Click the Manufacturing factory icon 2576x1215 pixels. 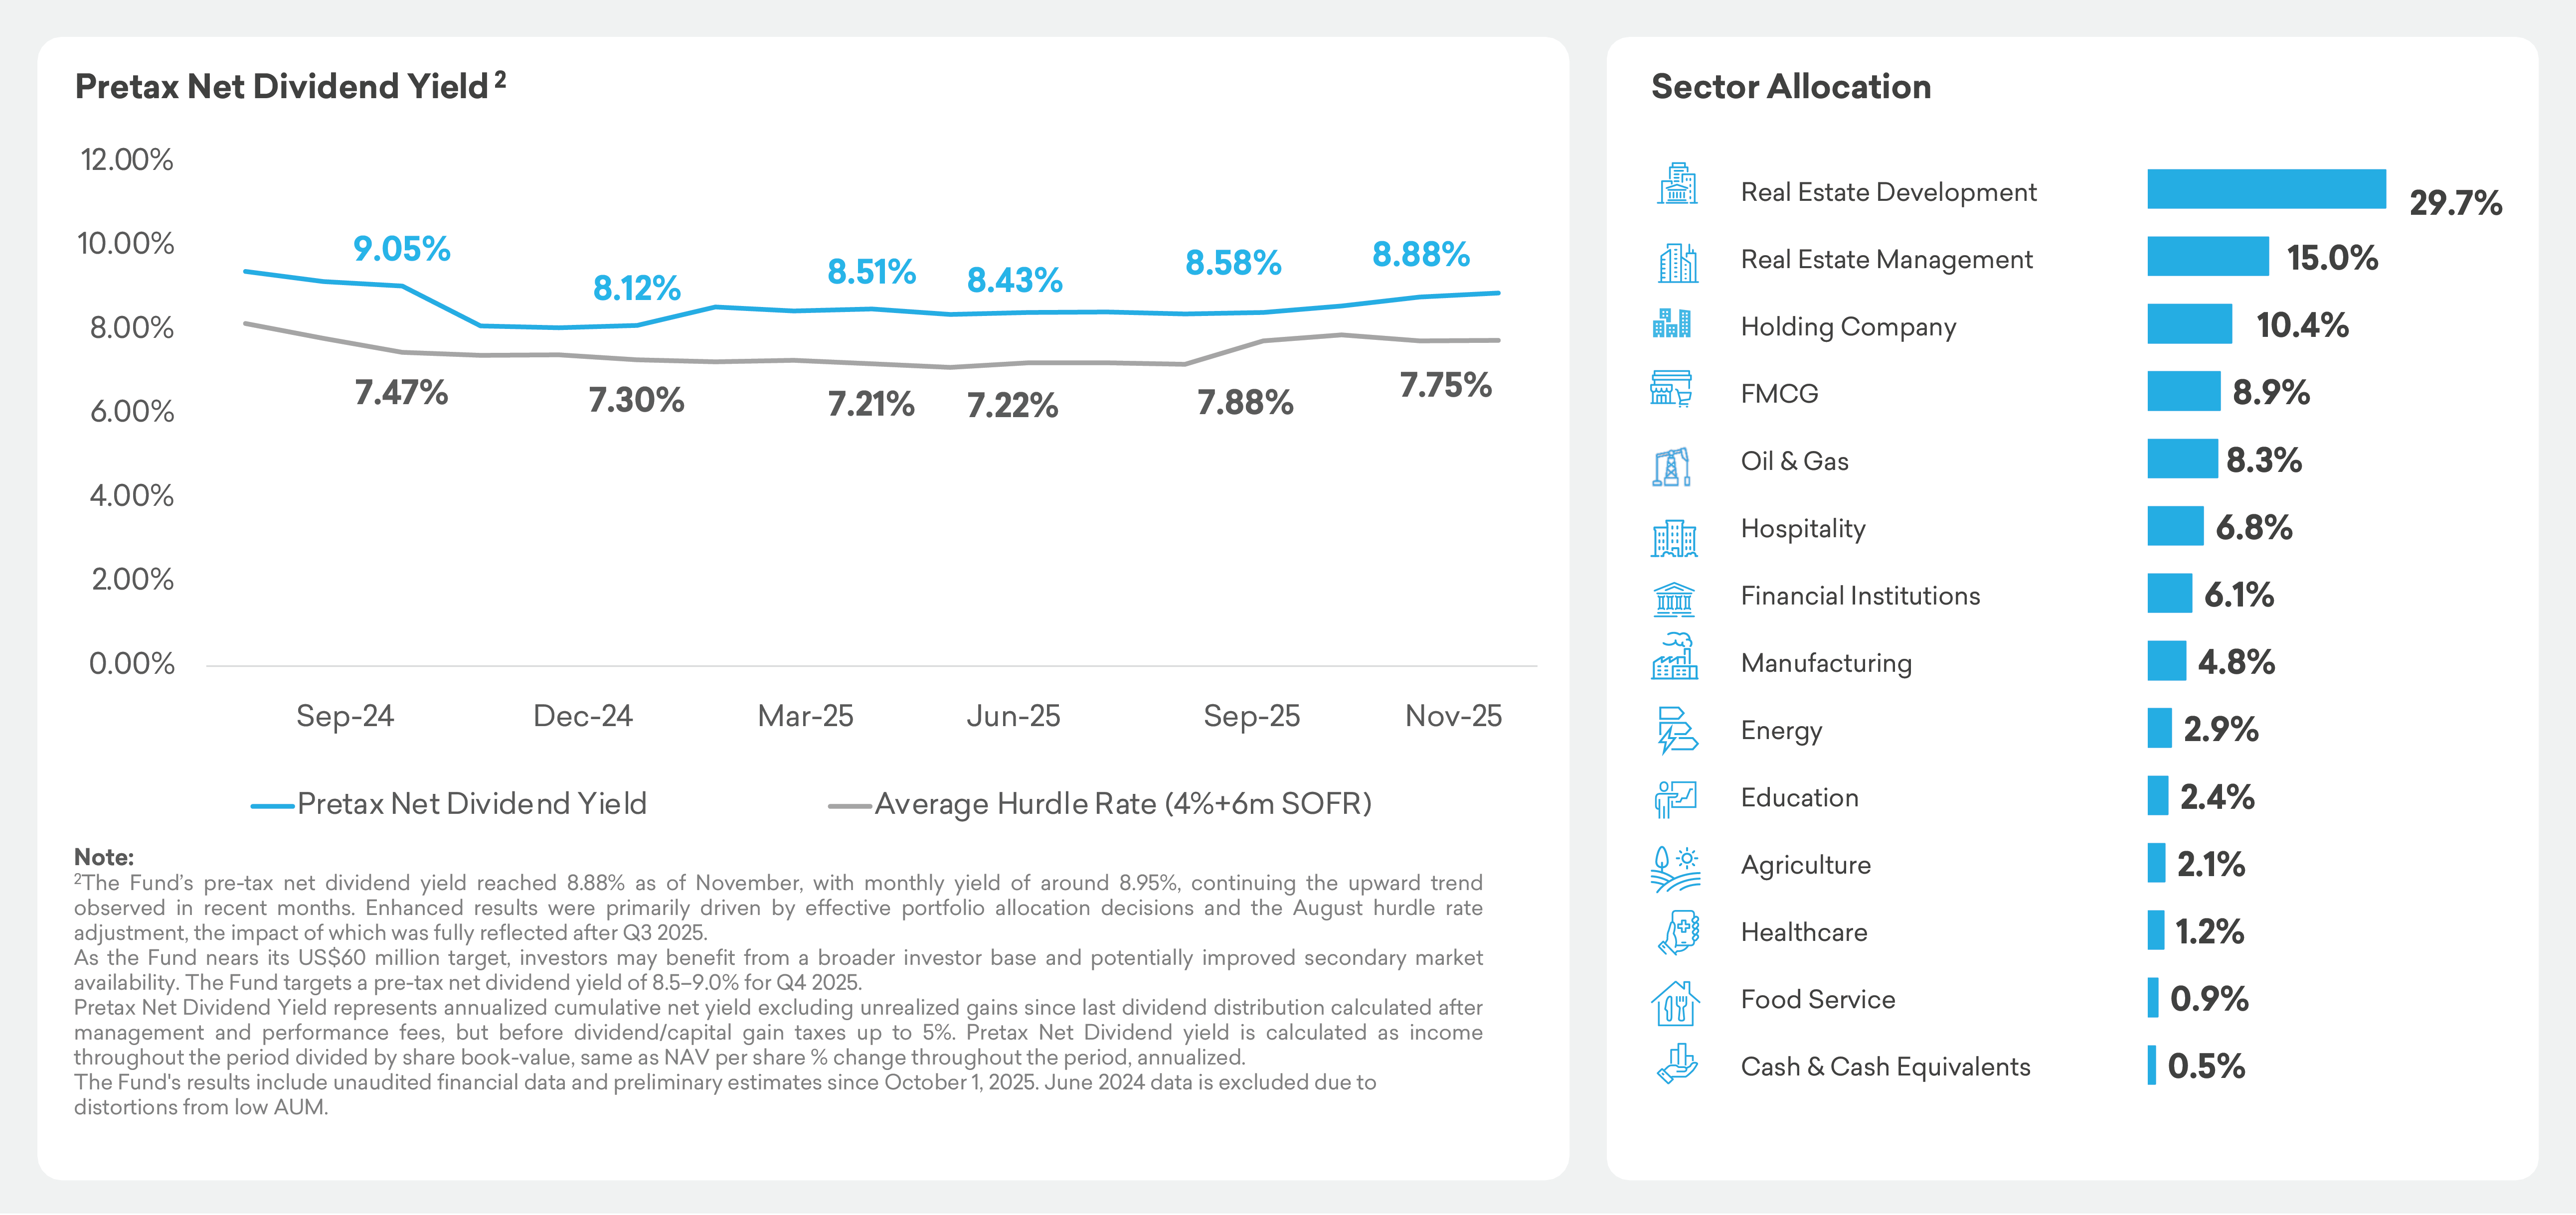click(x=1675, y=657)
